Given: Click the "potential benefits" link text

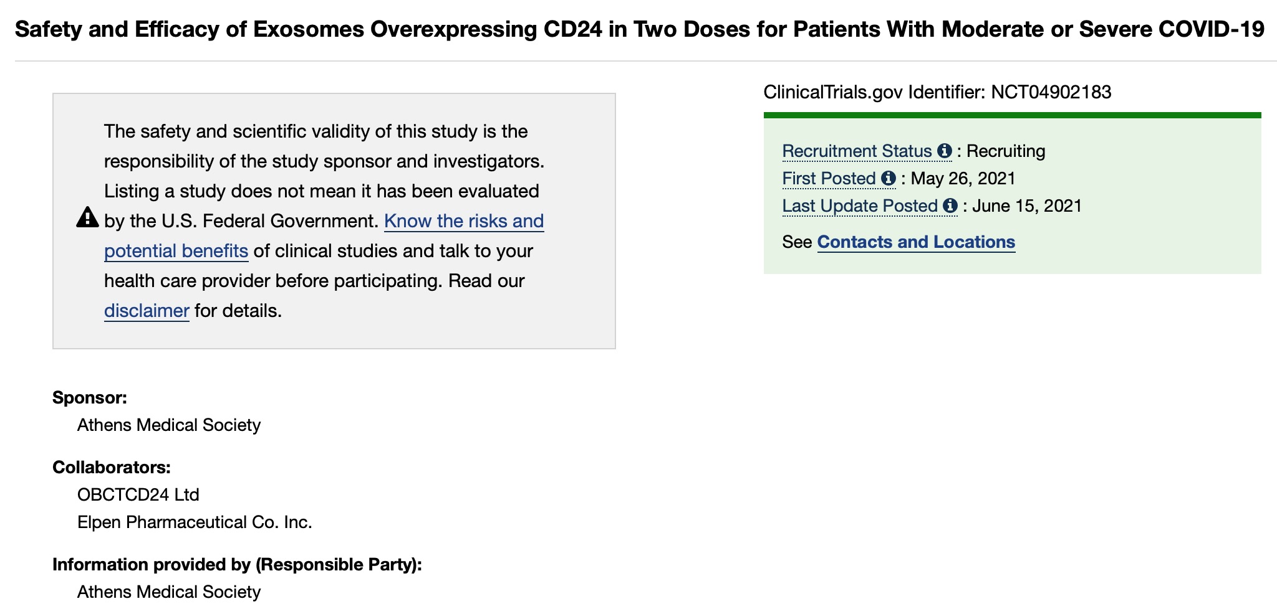Looking at the screenshot, I should click(176, 251).
